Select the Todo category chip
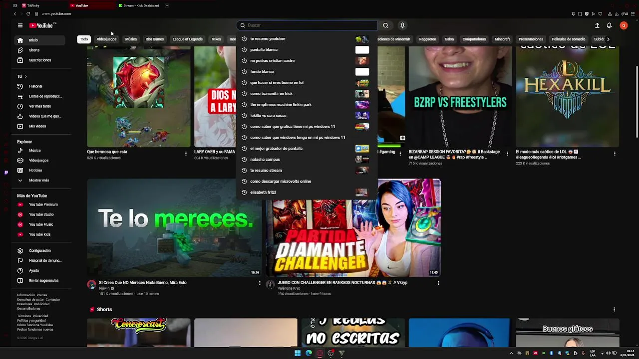This screenshot has width=639, height=359. 84,39
